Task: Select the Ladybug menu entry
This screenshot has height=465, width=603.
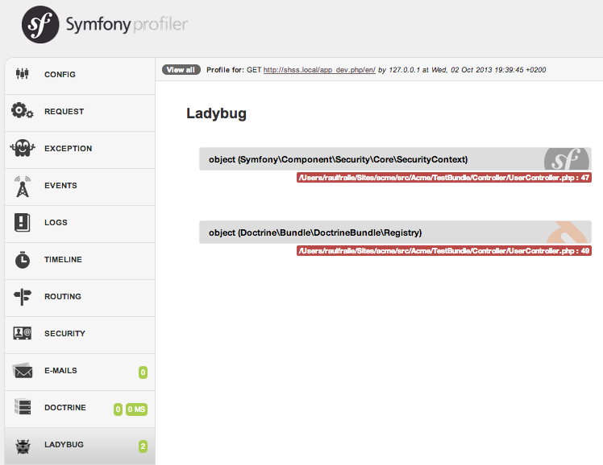Action: point(80,446)
